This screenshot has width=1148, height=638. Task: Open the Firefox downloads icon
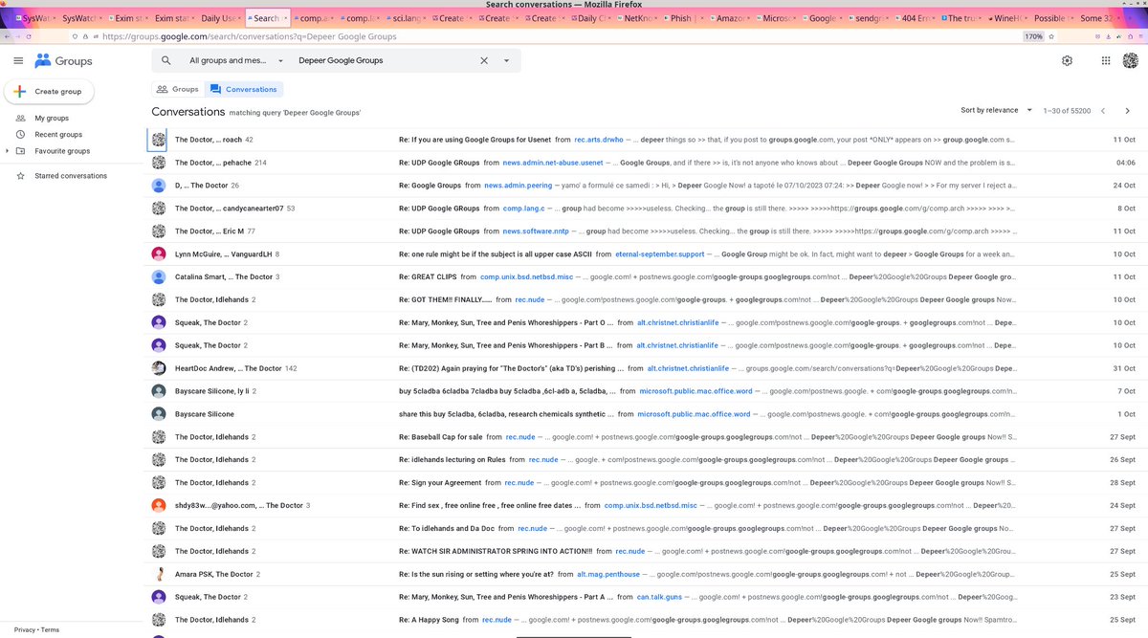tap(1108, 36)
